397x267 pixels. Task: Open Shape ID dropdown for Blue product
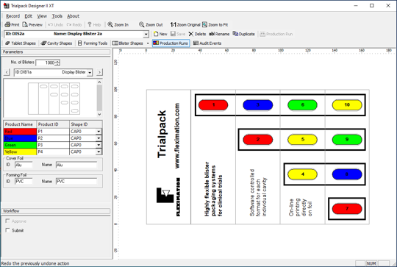click(x=99, y=138)
